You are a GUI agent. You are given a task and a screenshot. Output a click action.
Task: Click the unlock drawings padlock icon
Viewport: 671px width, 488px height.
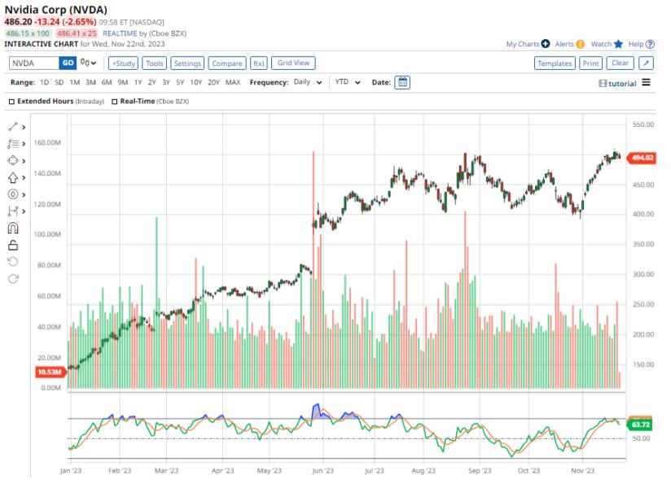point(13,246)
